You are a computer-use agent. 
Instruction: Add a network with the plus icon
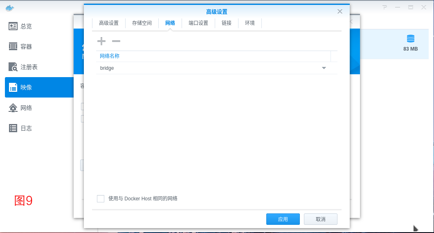pyautogui.click(x=101, y=41)
